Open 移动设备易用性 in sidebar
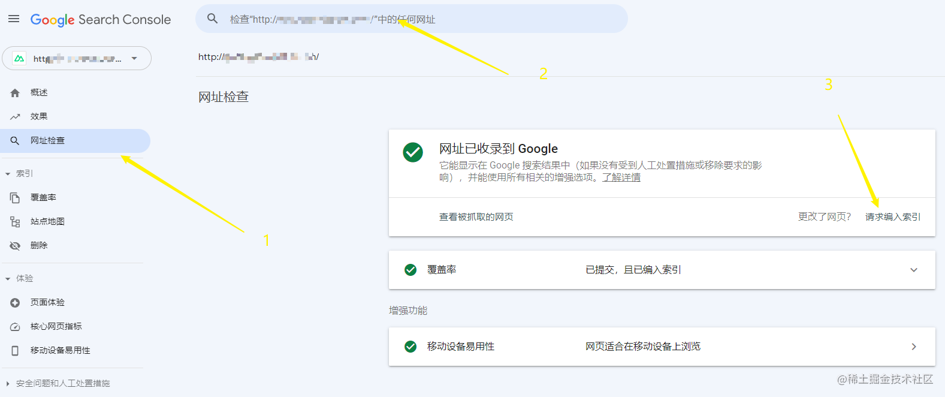The image size is (945, 397). pyautogui.click(x=75, y=351)
